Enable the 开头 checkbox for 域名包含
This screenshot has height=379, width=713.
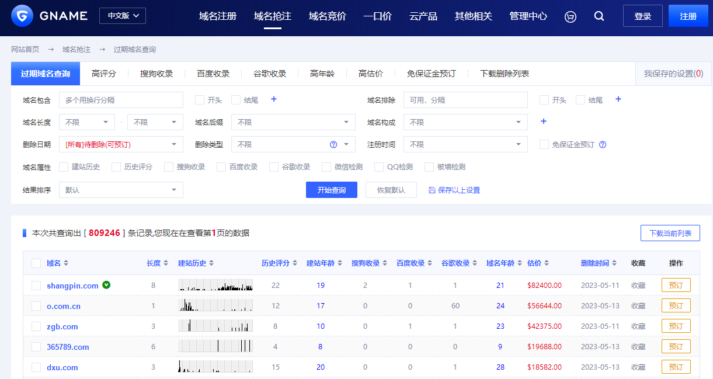pyautogui.click(x=199, y=99)
